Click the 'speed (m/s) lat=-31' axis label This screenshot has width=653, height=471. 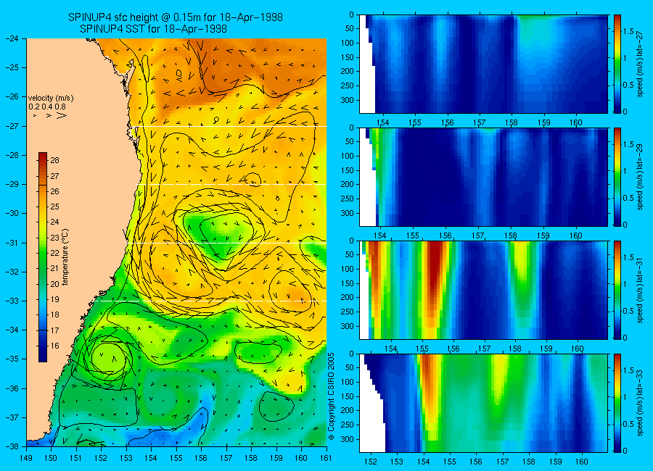click(x=640, y=290)
